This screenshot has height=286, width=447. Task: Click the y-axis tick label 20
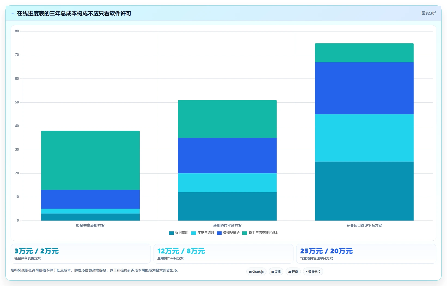(x=17, y=173)
